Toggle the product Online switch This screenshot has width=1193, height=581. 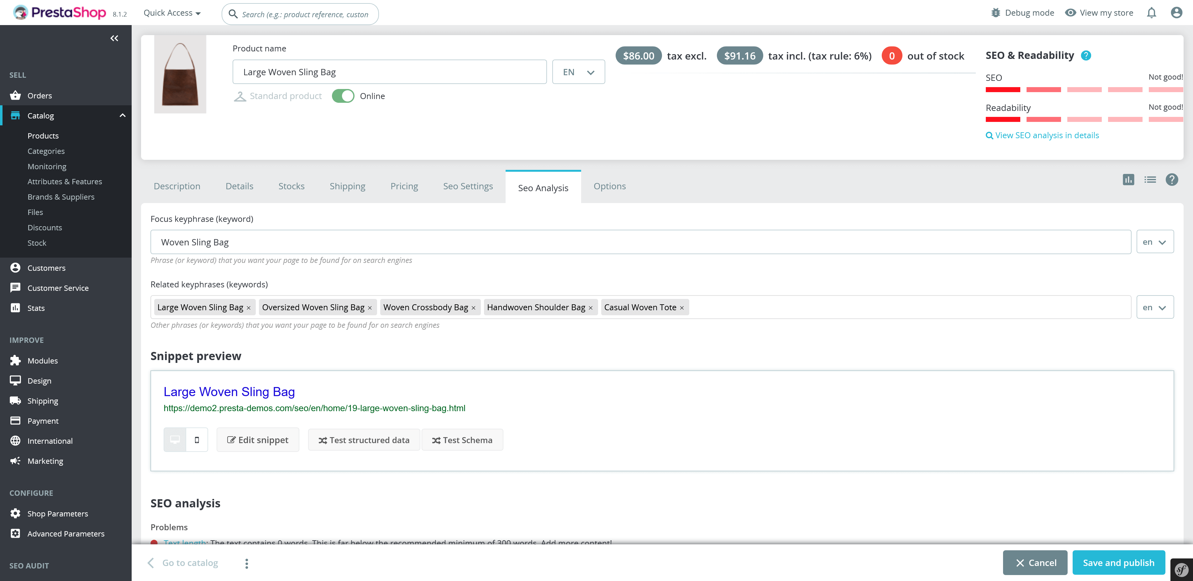click(x=343, y=96)
